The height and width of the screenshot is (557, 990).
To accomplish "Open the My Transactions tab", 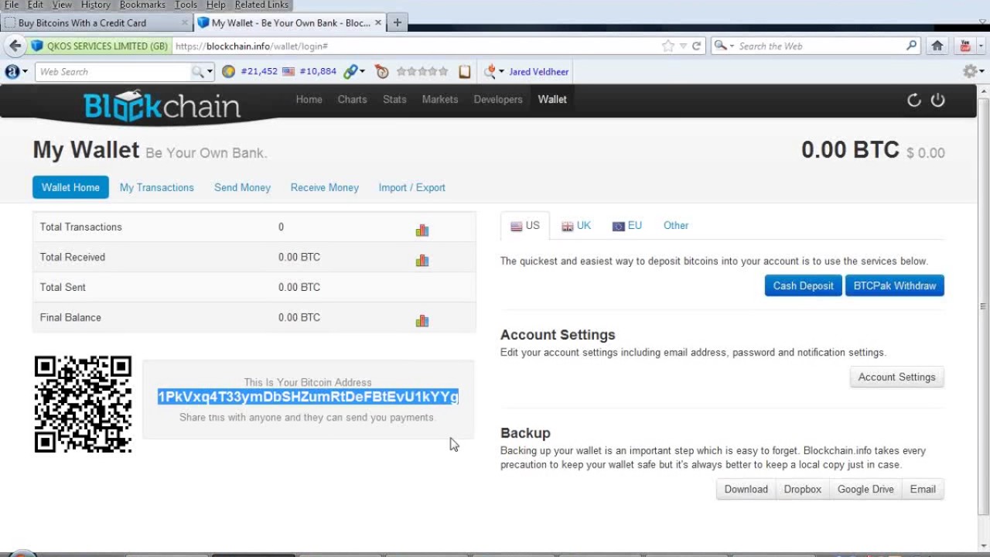I will [156, 187].
